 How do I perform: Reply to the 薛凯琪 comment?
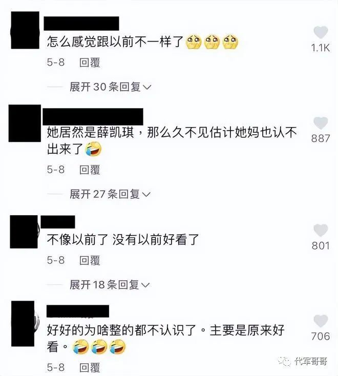(x=90, y=170)
